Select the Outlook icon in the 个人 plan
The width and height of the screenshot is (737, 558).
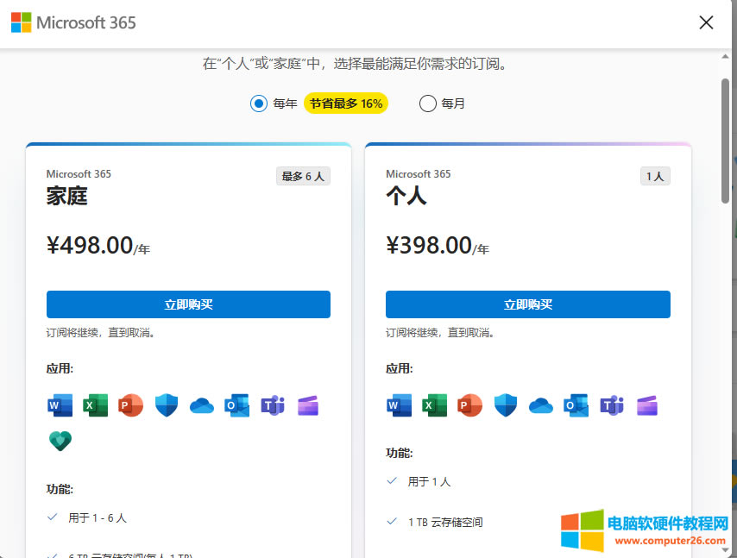click(x=576, y=405)
